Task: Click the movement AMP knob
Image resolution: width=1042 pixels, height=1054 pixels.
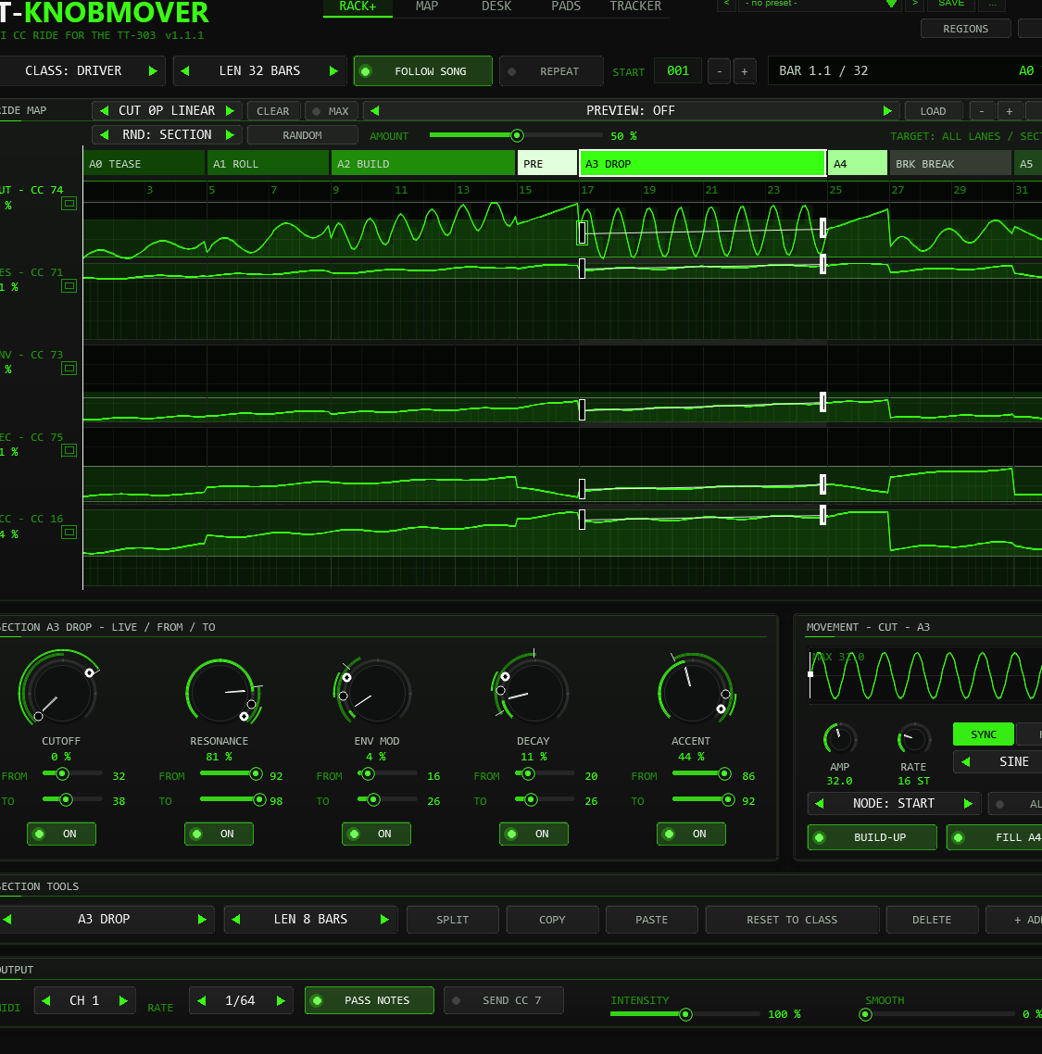Action: (x=840, y=739)
